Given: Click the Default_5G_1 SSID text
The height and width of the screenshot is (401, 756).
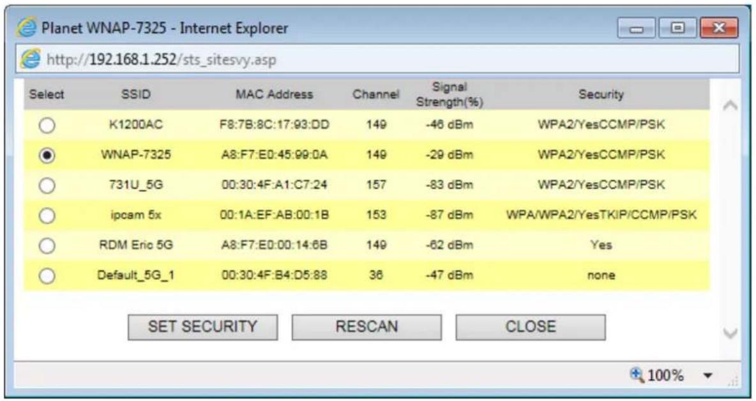Looking at the screenshot, I should [136, 275].
